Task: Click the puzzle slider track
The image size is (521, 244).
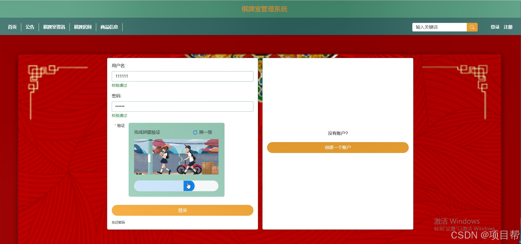Action: [176, 186]
